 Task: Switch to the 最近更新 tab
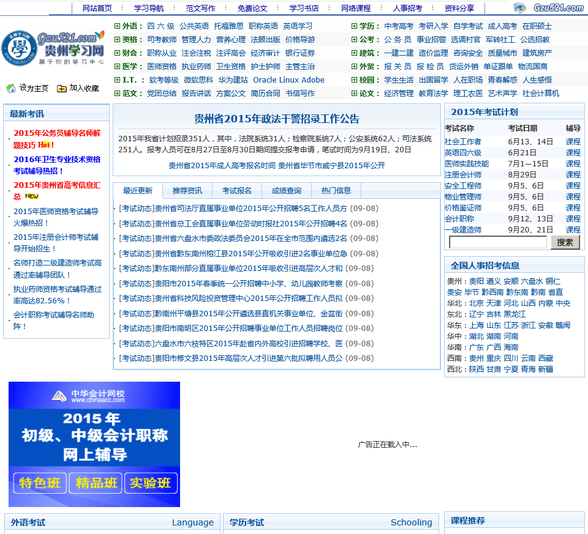pyautogui.click(x=138, y=191)
